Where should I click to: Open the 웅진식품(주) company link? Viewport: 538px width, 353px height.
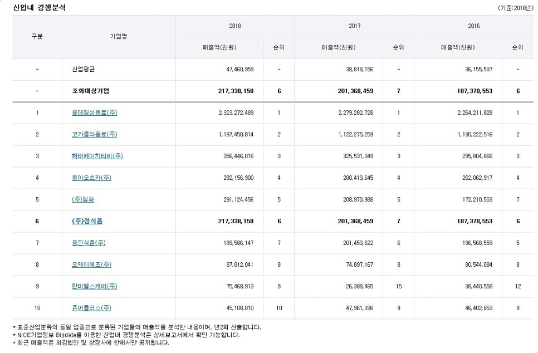coord(89,243)
